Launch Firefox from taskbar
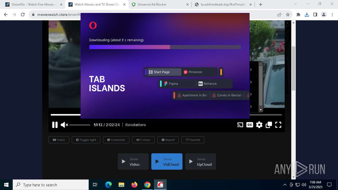The width and height of the screenshot is (338, 190). tap(134, 185)
